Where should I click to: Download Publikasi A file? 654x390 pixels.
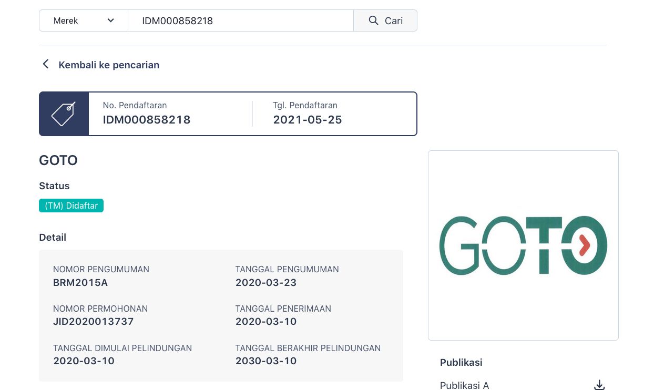pyautogui.click(x=599, y=385)
